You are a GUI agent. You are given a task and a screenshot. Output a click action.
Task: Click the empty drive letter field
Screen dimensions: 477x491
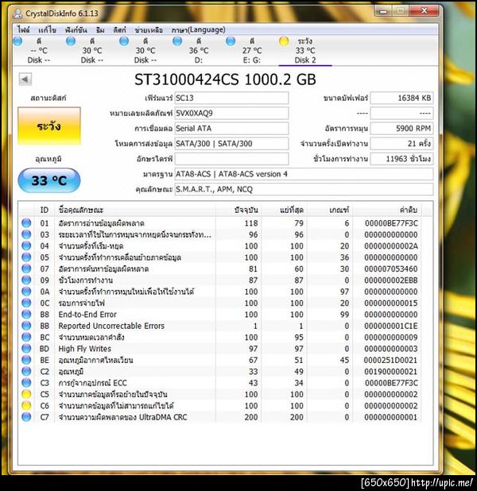coord(231,159)
